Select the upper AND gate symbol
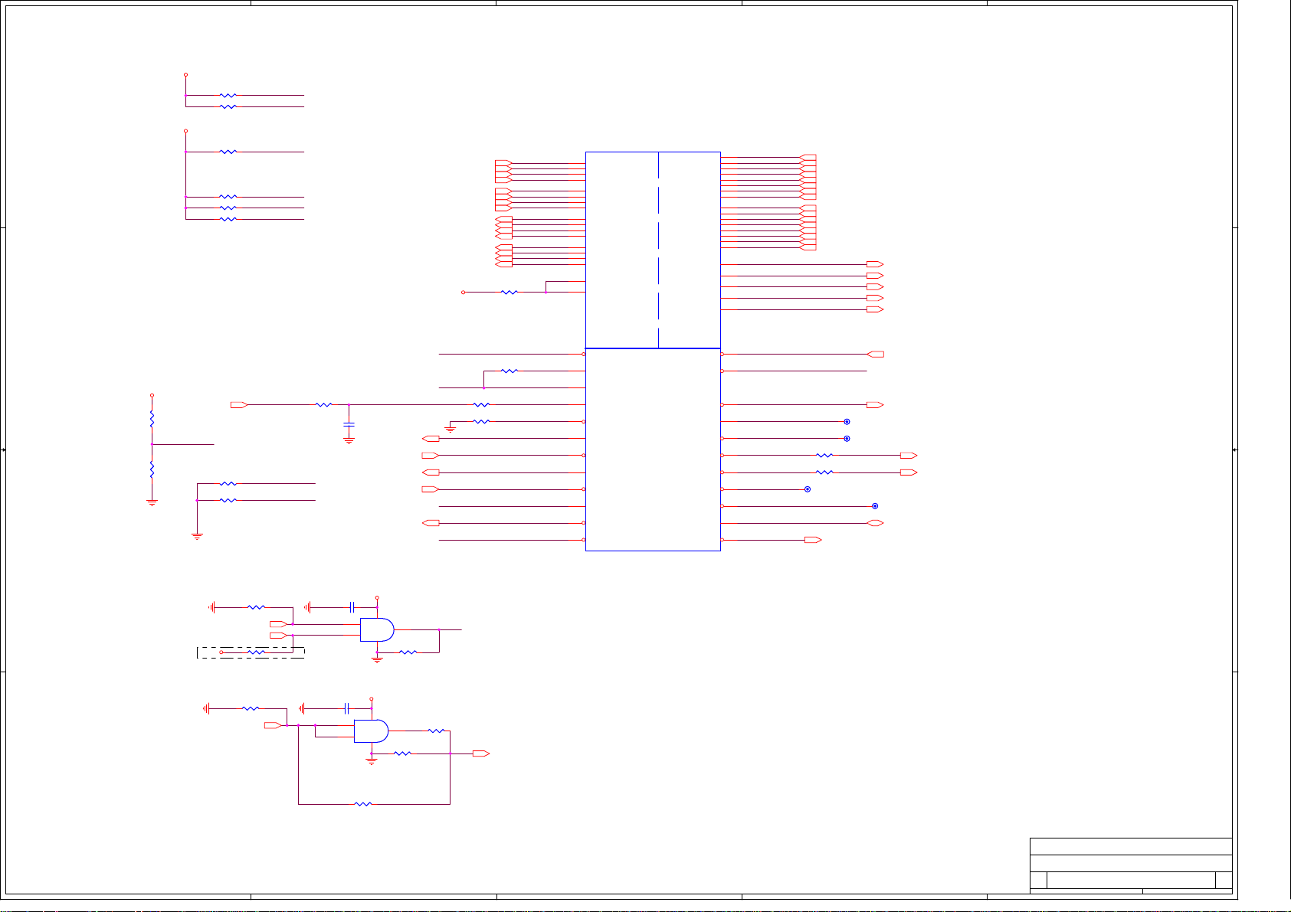 coord(377,630)
